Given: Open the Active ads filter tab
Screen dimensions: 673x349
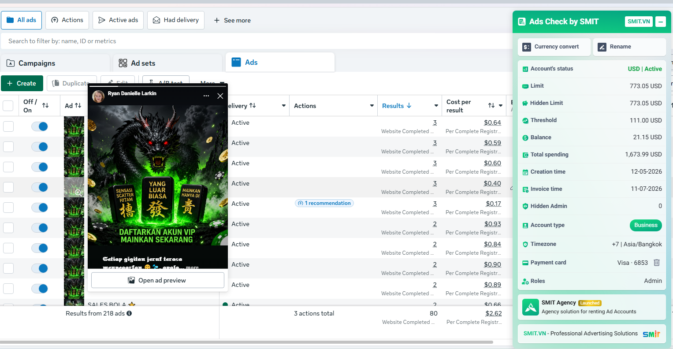Looking at the screenshot, I should point(118,20).
